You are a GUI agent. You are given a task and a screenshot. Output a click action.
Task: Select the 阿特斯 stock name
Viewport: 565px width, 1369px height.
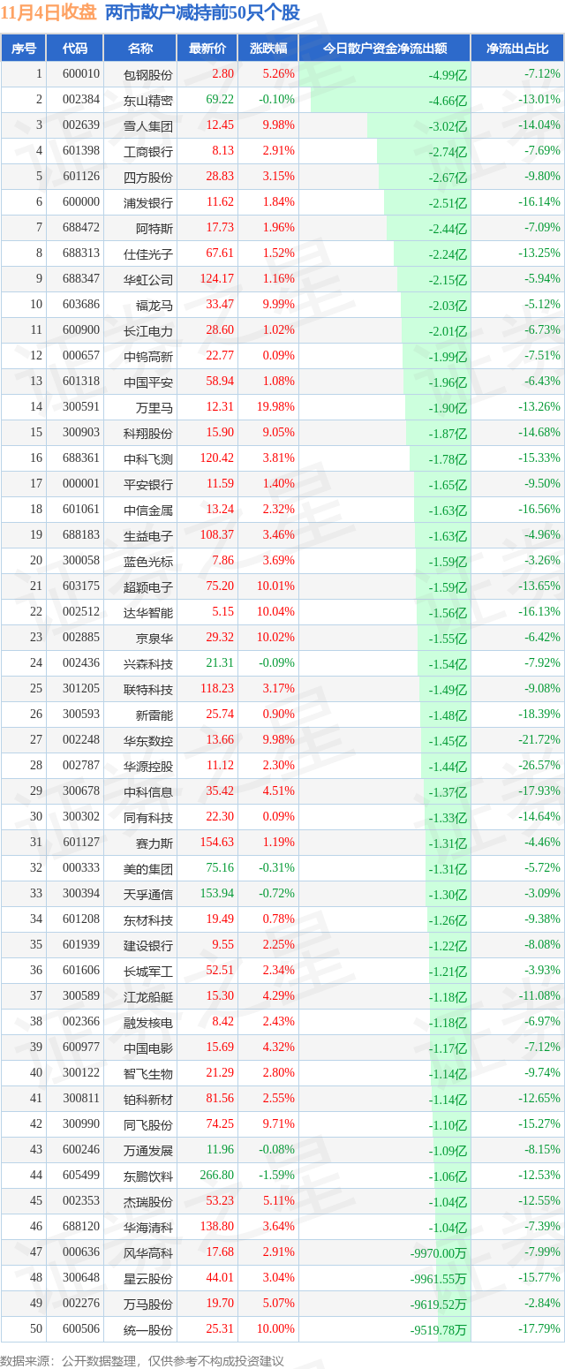155,229
